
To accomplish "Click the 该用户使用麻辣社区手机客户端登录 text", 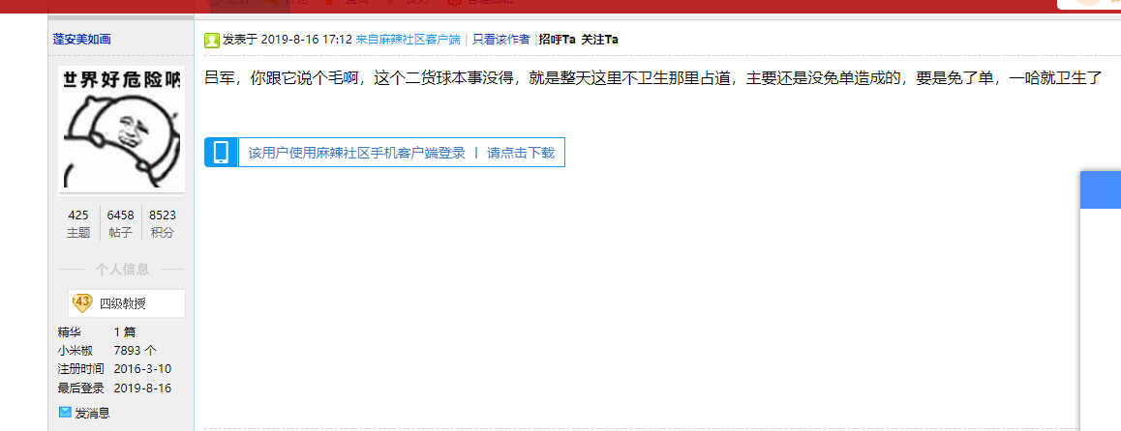I will coord(356,153).
